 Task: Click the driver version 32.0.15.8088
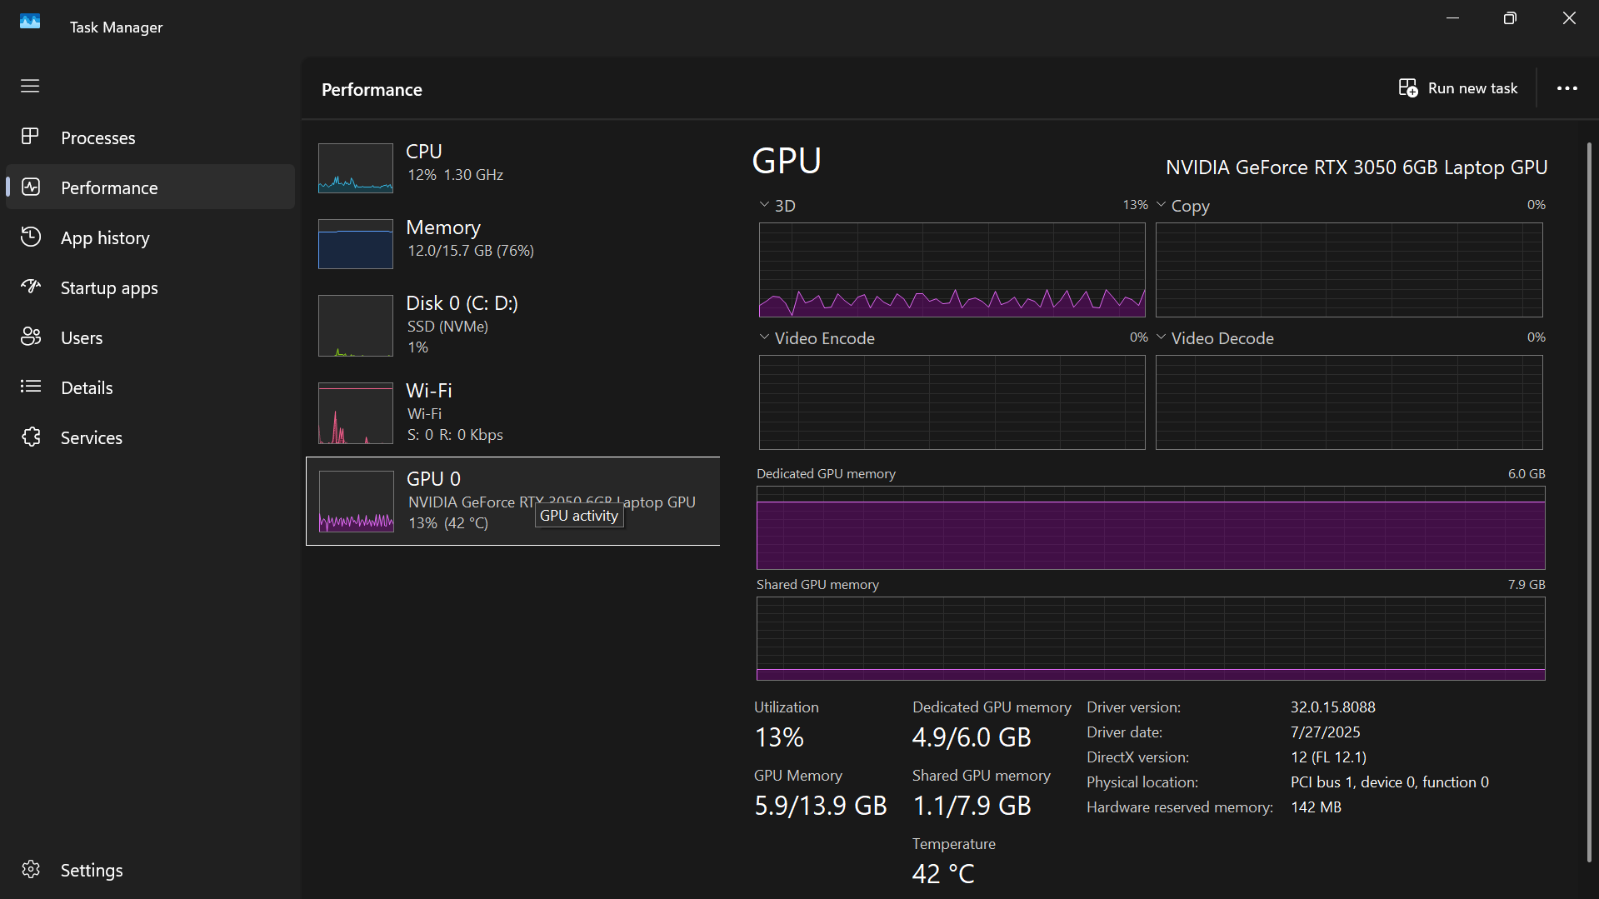click(1333, 707)
